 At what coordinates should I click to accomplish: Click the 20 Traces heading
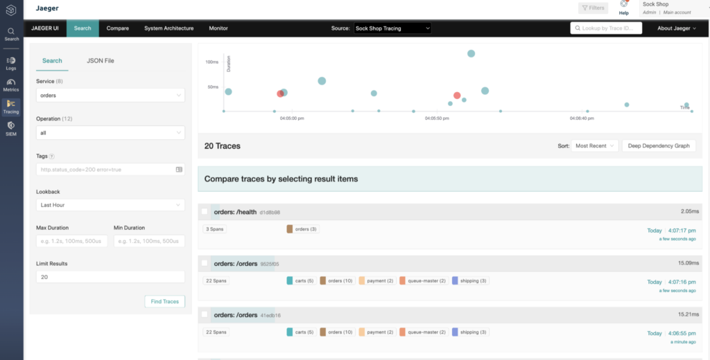point(223,146)
